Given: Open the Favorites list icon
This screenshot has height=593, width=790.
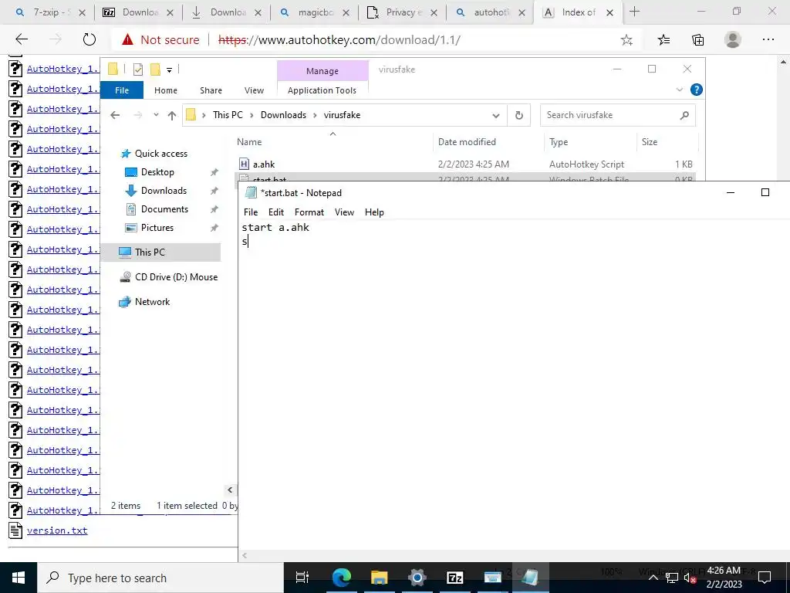Looking at the screenshot, I should coord(663,40).
